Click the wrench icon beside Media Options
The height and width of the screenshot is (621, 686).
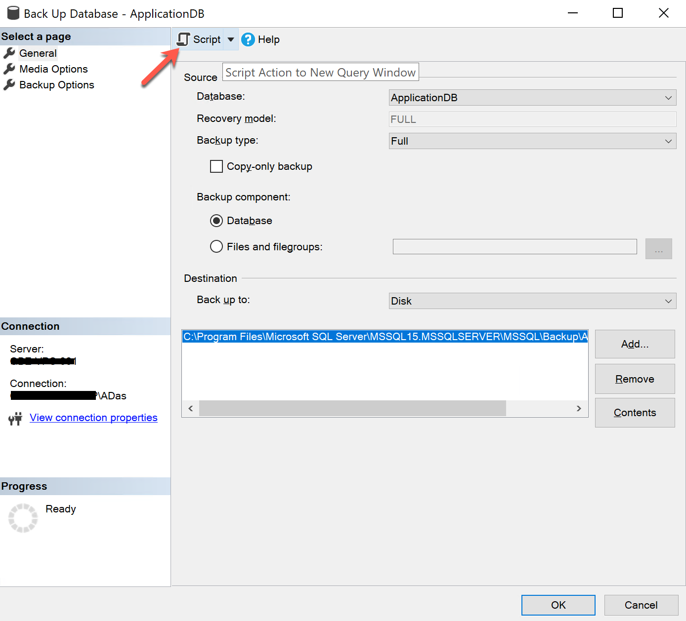pos(9,69)
